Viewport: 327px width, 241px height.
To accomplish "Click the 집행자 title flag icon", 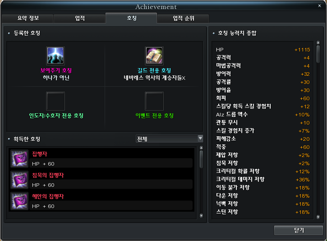I will (x=19, y=158).
